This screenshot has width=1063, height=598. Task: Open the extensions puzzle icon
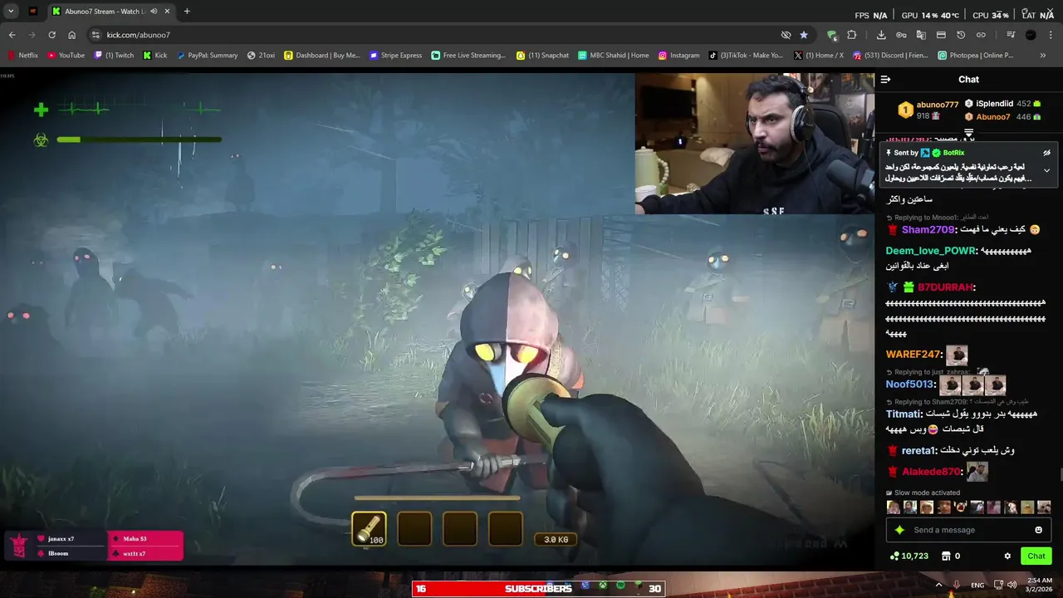pyautogui.click(x=851, y=35)
